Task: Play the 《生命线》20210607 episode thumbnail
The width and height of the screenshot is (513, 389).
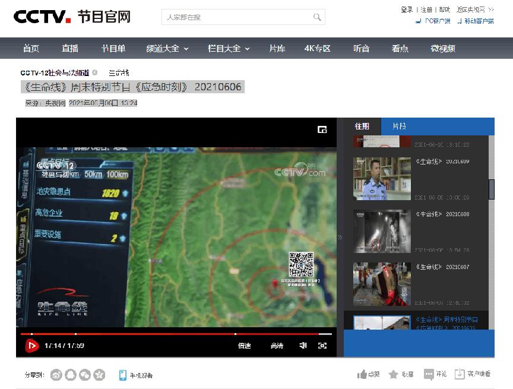Action: click(382, 284)
